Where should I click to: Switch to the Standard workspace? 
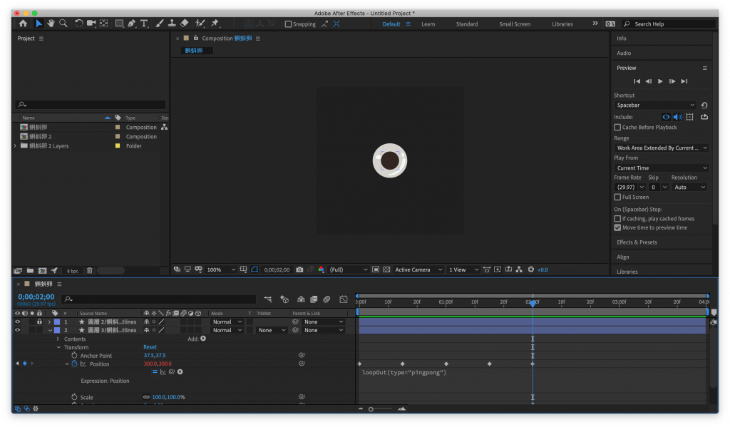pyautogui.click(x=466, y=24)
